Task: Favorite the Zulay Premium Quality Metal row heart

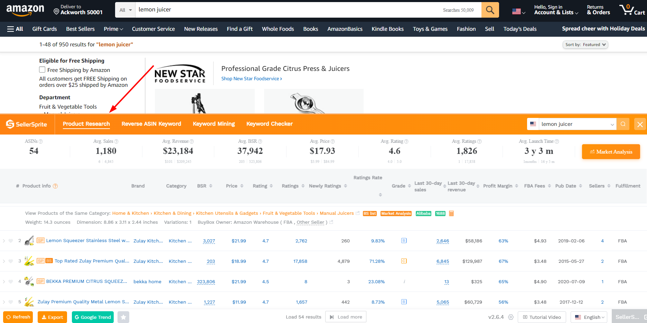Action: click(11, 302)
